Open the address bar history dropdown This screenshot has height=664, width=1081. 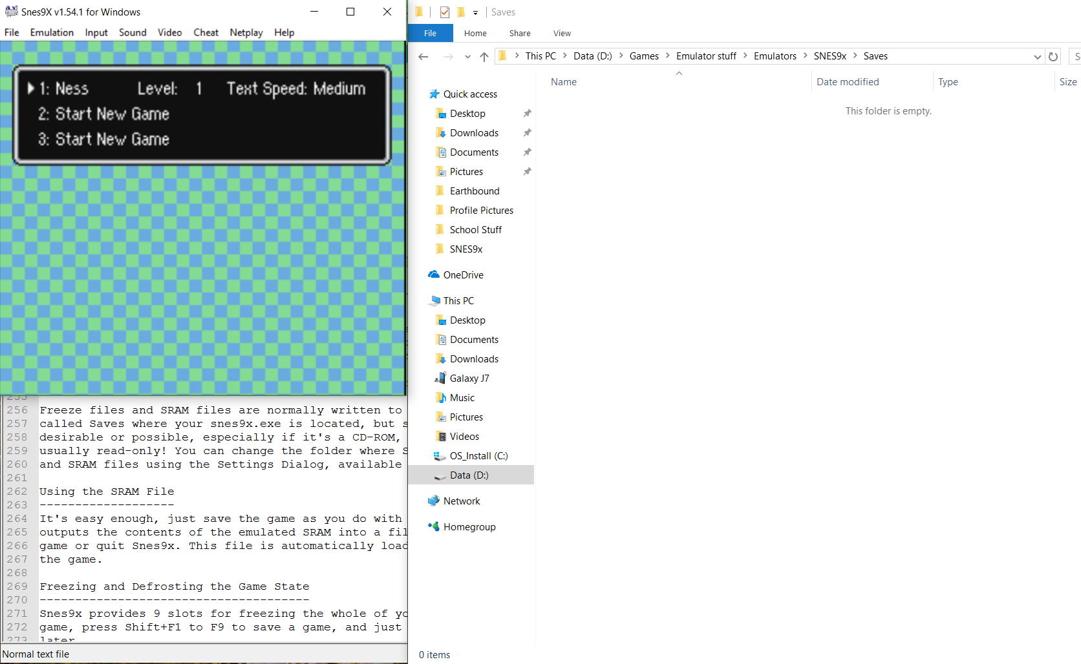point(1037,57)
